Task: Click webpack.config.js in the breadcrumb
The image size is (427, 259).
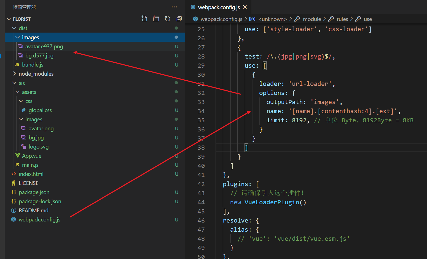Action: [x=221, y=19]
